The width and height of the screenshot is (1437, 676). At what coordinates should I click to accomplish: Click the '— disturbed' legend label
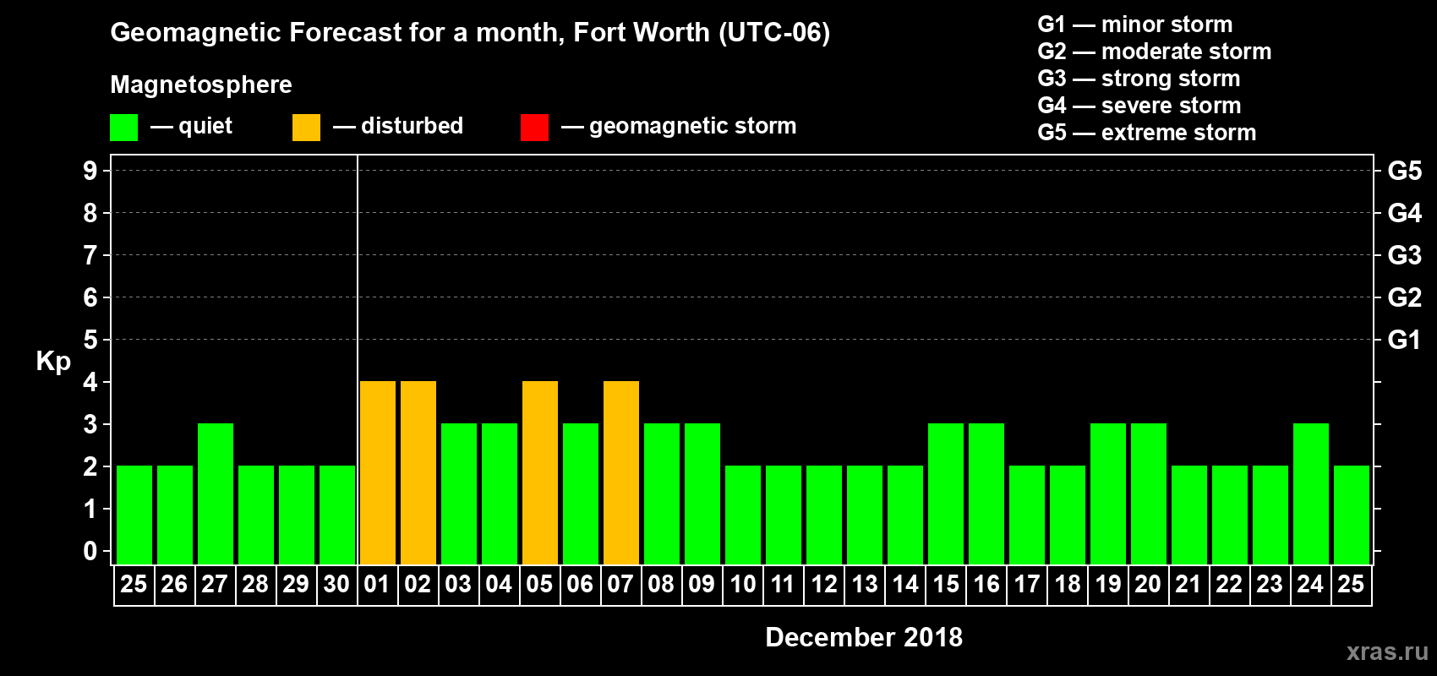(398, 126)
